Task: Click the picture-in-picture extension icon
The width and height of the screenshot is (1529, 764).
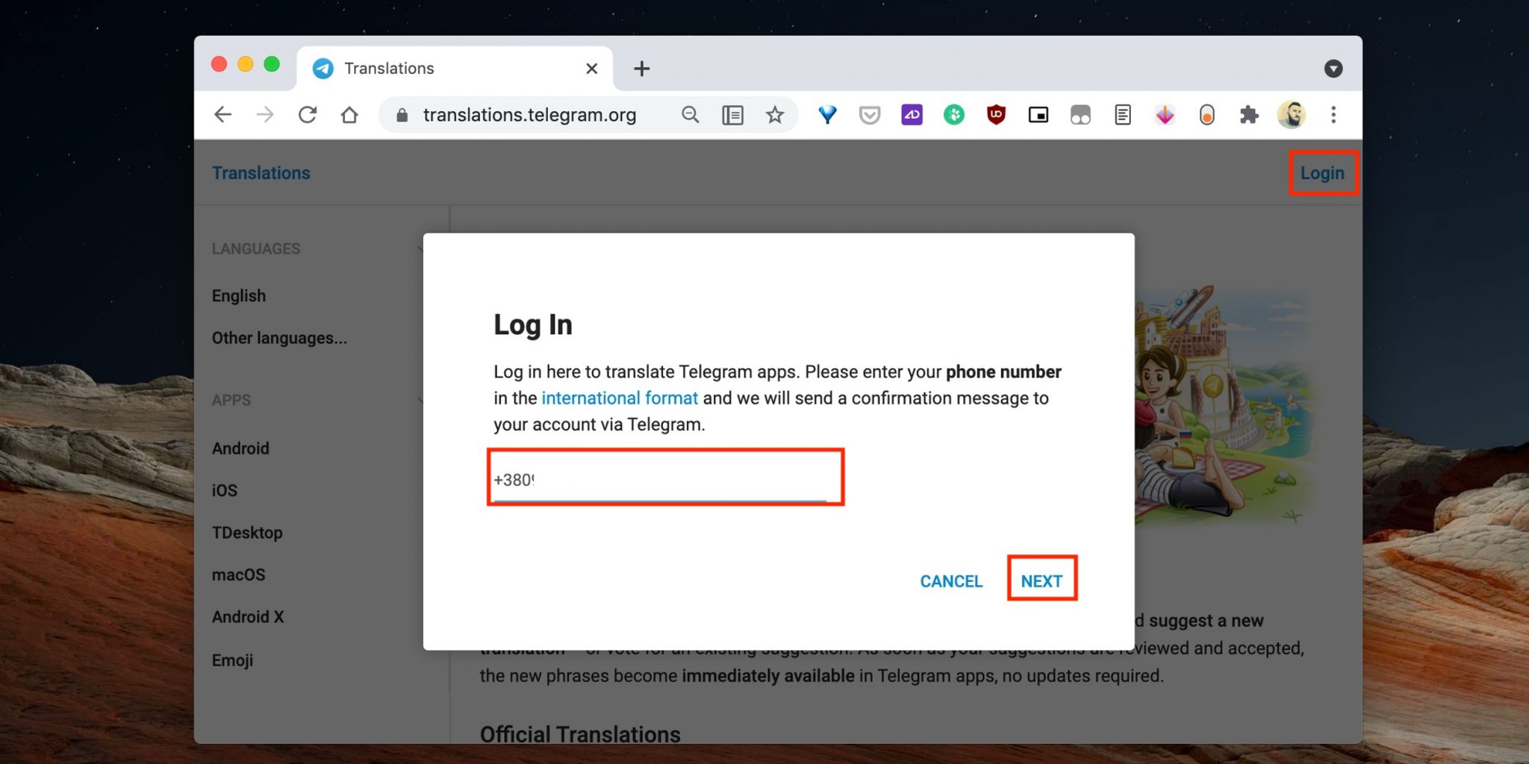Action: click(x=1038, y=115)
